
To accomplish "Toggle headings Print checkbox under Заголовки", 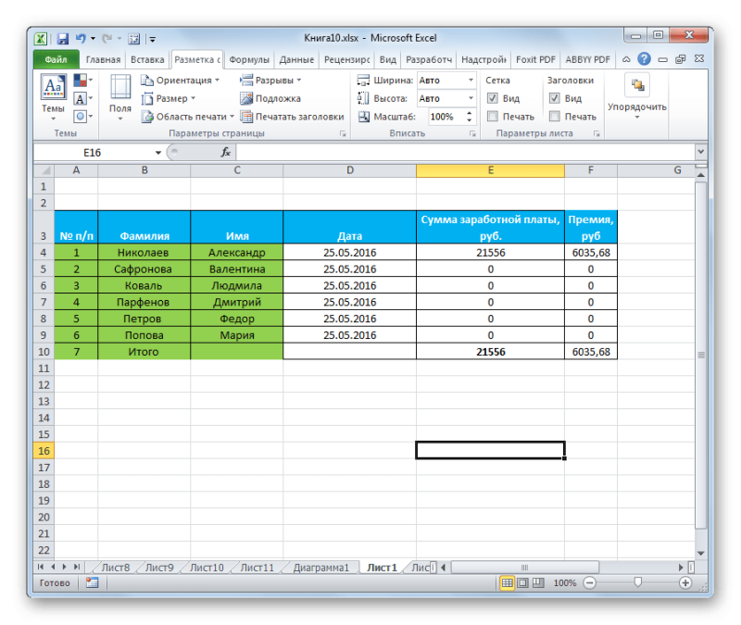I will click(554, 117).
